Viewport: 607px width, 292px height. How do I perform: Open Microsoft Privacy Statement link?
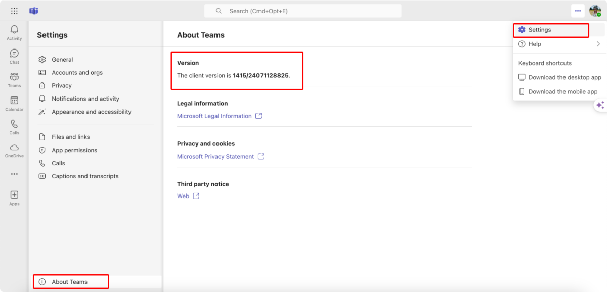(215, 157)
